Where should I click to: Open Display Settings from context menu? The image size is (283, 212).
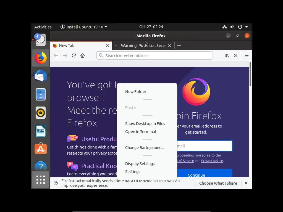pos(140,164)
